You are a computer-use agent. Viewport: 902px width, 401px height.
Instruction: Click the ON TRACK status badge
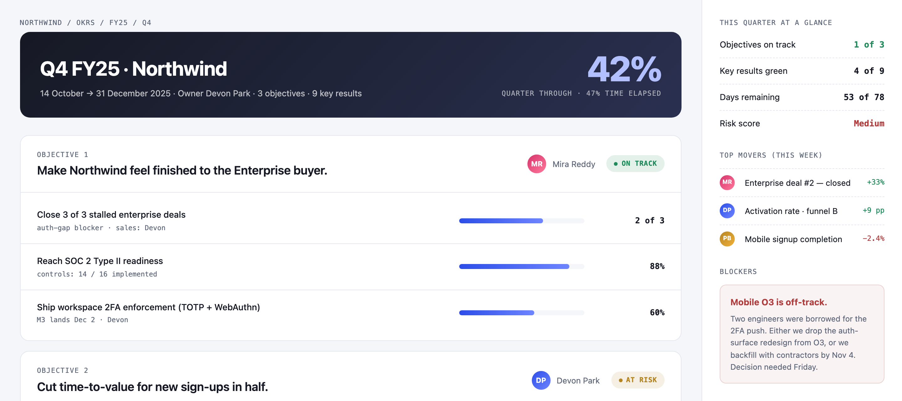(x=635, y=163)
